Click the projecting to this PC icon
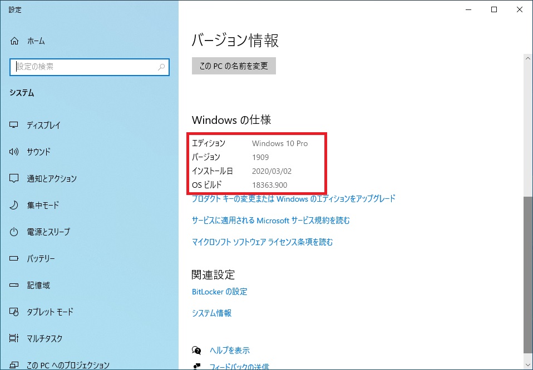The image size is (533, 370). [x=14, y=365]
